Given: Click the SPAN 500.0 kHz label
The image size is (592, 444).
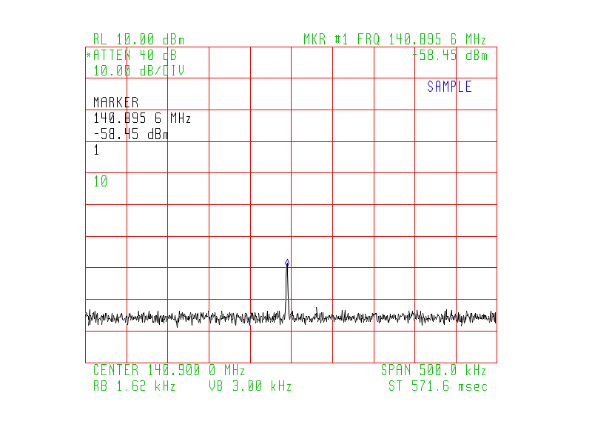Looking at the screenshot, I should click(x=434, y=370).
